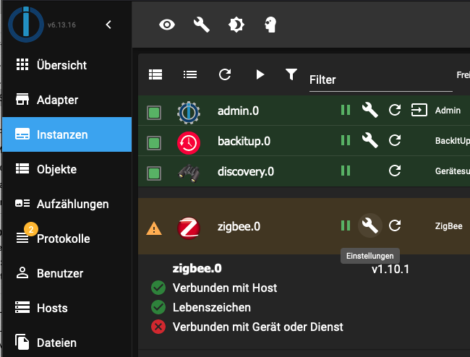Image resolution: width=470 pixels, height=357 pixels.
Task: Toggle expert mode head icon
Action: pyautogui.click(x=270, y=25)
